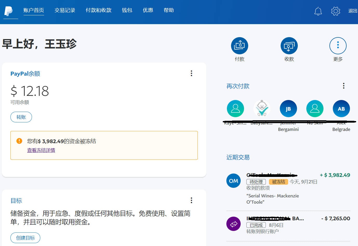
Task: Click the 目标 heading link
Action: [x=16, y=201]
